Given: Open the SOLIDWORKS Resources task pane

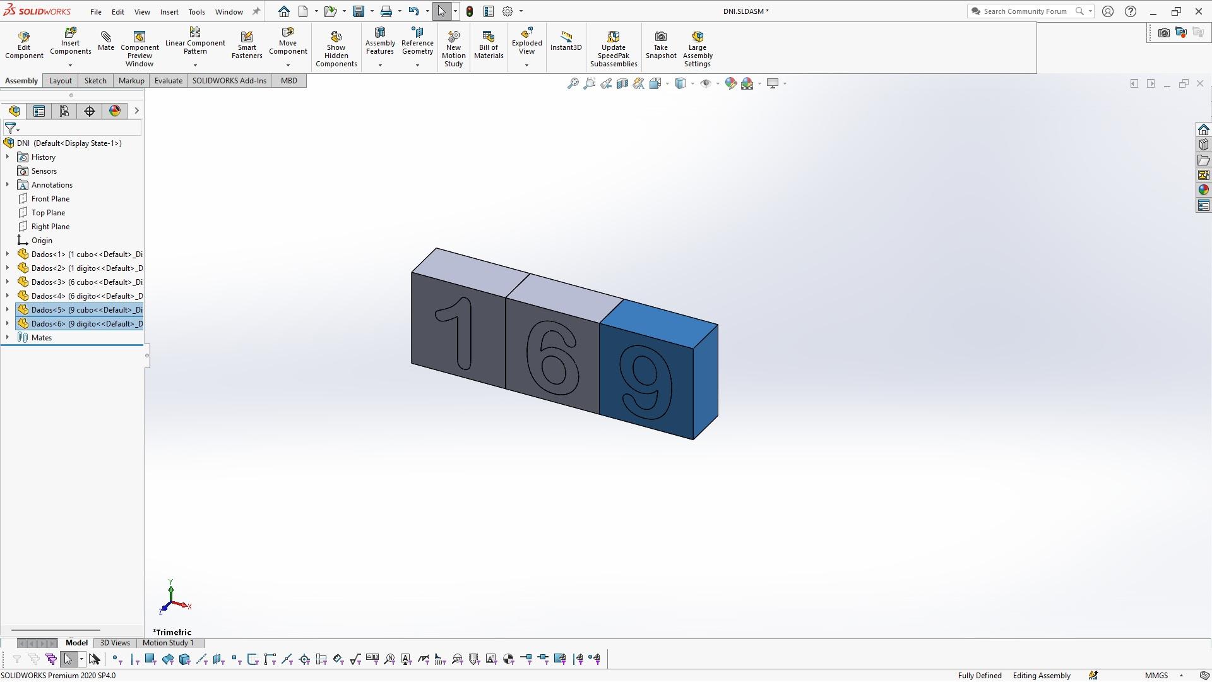Looking at the screenshot, I should [1203, 129].
